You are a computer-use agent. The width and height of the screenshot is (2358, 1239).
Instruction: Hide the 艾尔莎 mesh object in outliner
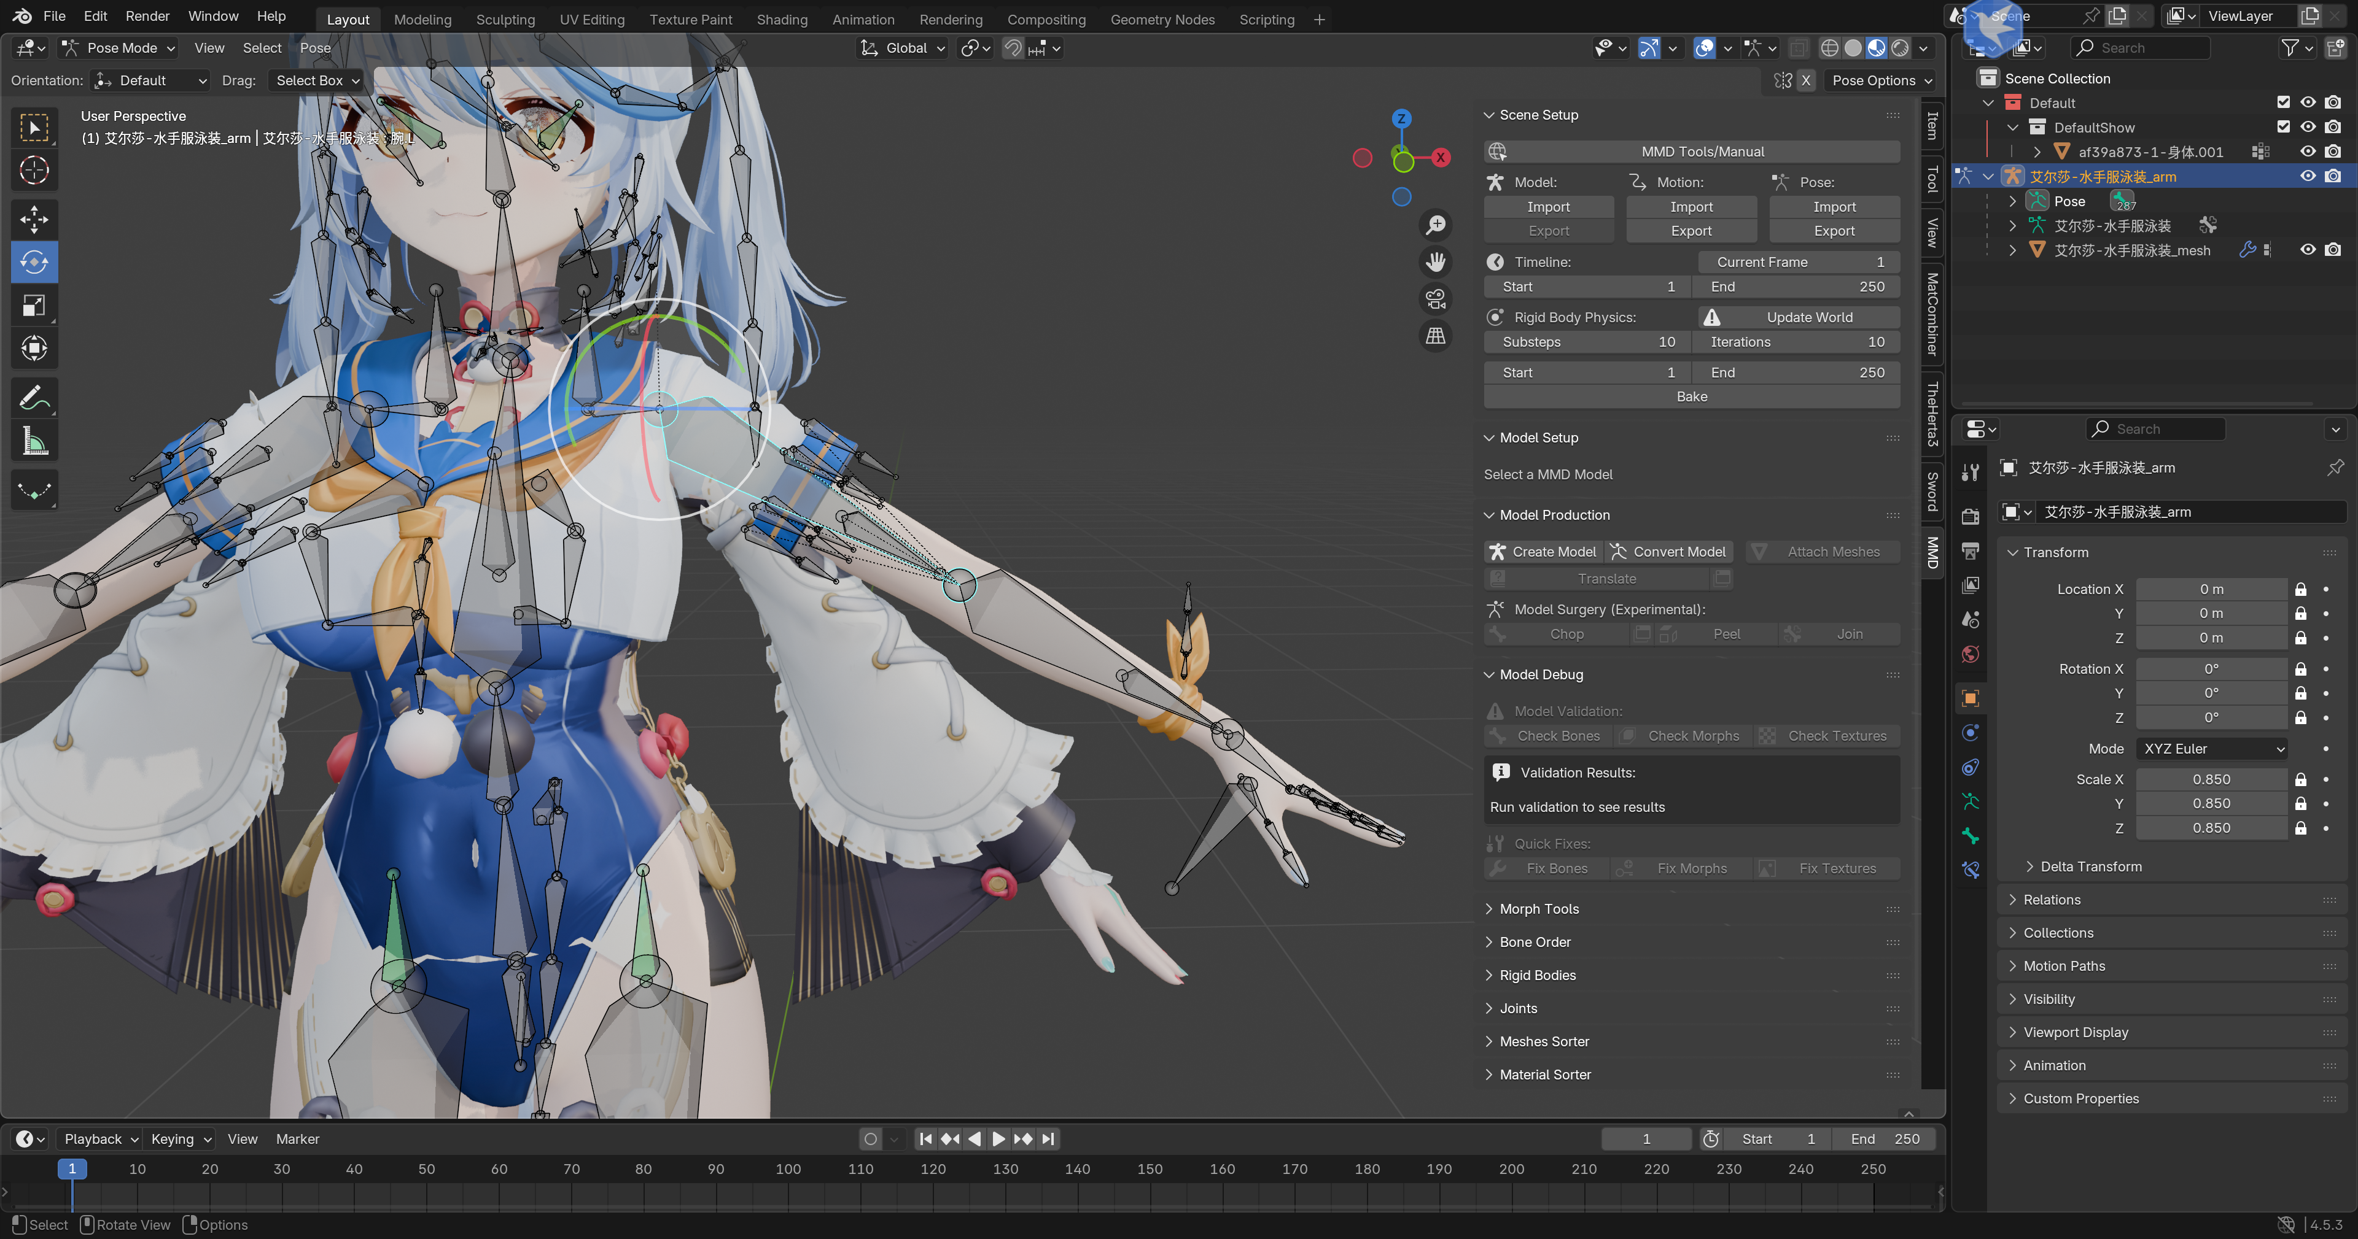point(2308,249)
